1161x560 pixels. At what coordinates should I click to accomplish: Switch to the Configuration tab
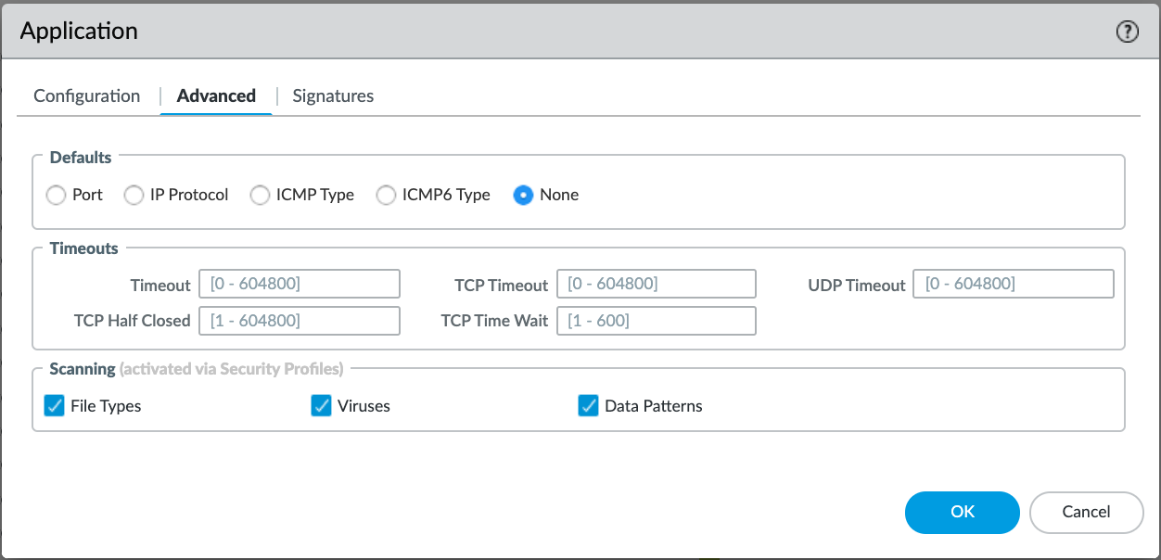(x=86, y=96)
